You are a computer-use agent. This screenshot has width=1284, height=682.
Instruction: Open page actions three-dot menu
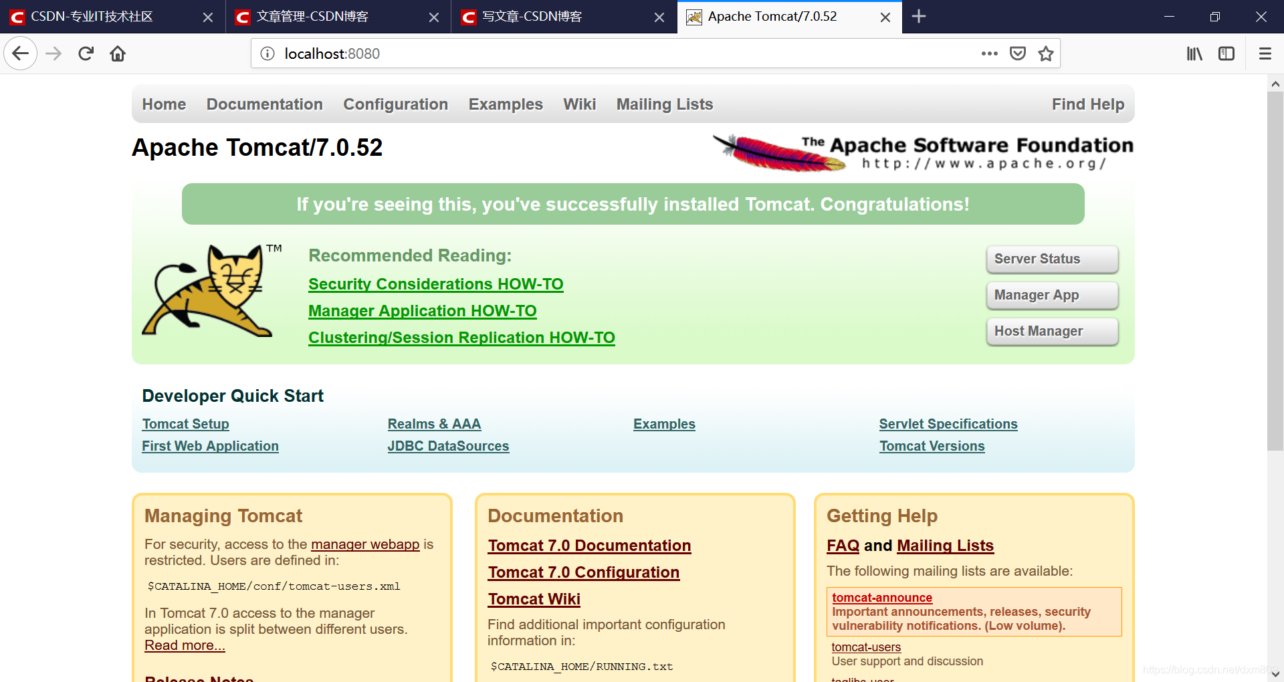tap(989, 53)
